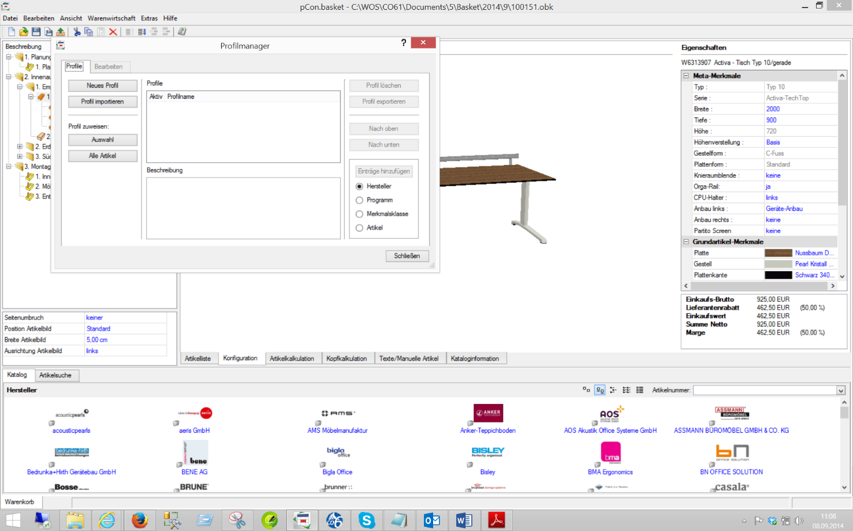Switch catalog to detailed list view icon
The width and height of the screenshot is (853, 531).
(639, 390)
